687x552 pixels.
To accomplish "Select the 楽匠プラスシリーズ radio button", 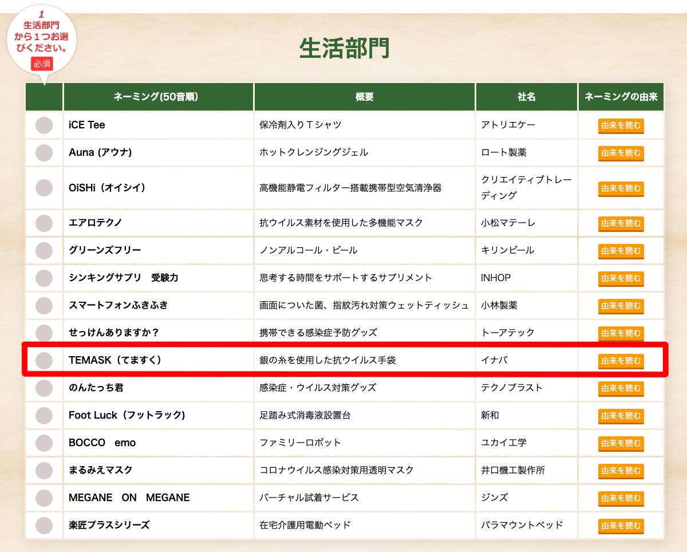I will click(44, 525).
